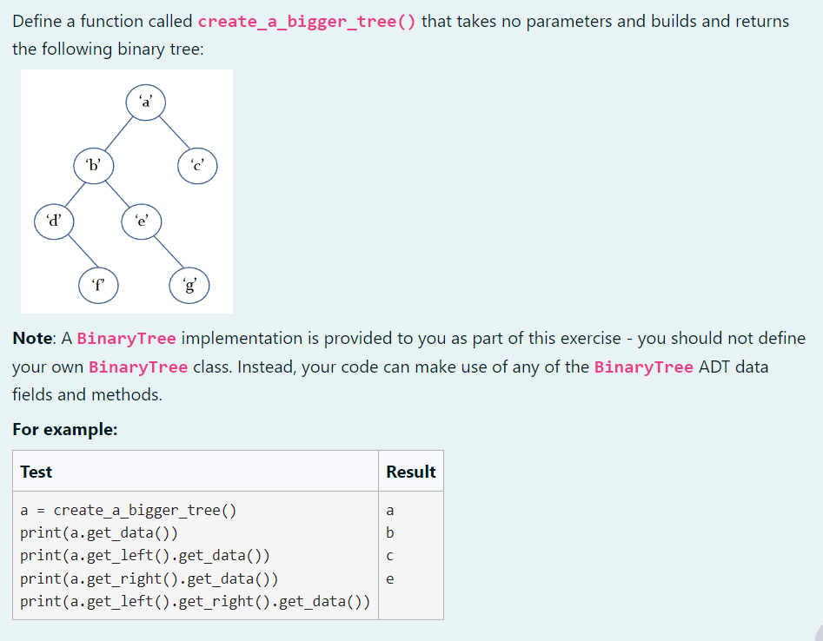823x641 pixels.
Task: Select the leaf node 'f' in the tree
Action: pyautogui.click(x=98, y=284)
